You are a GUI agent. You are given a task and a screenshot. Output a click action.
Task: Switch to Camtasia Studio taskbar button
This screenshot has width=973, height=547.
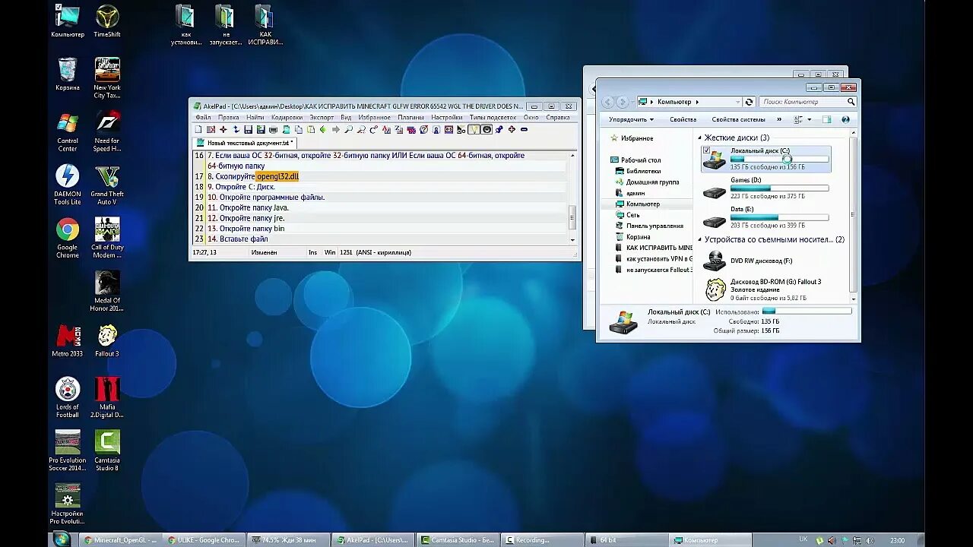click(458, 539)
